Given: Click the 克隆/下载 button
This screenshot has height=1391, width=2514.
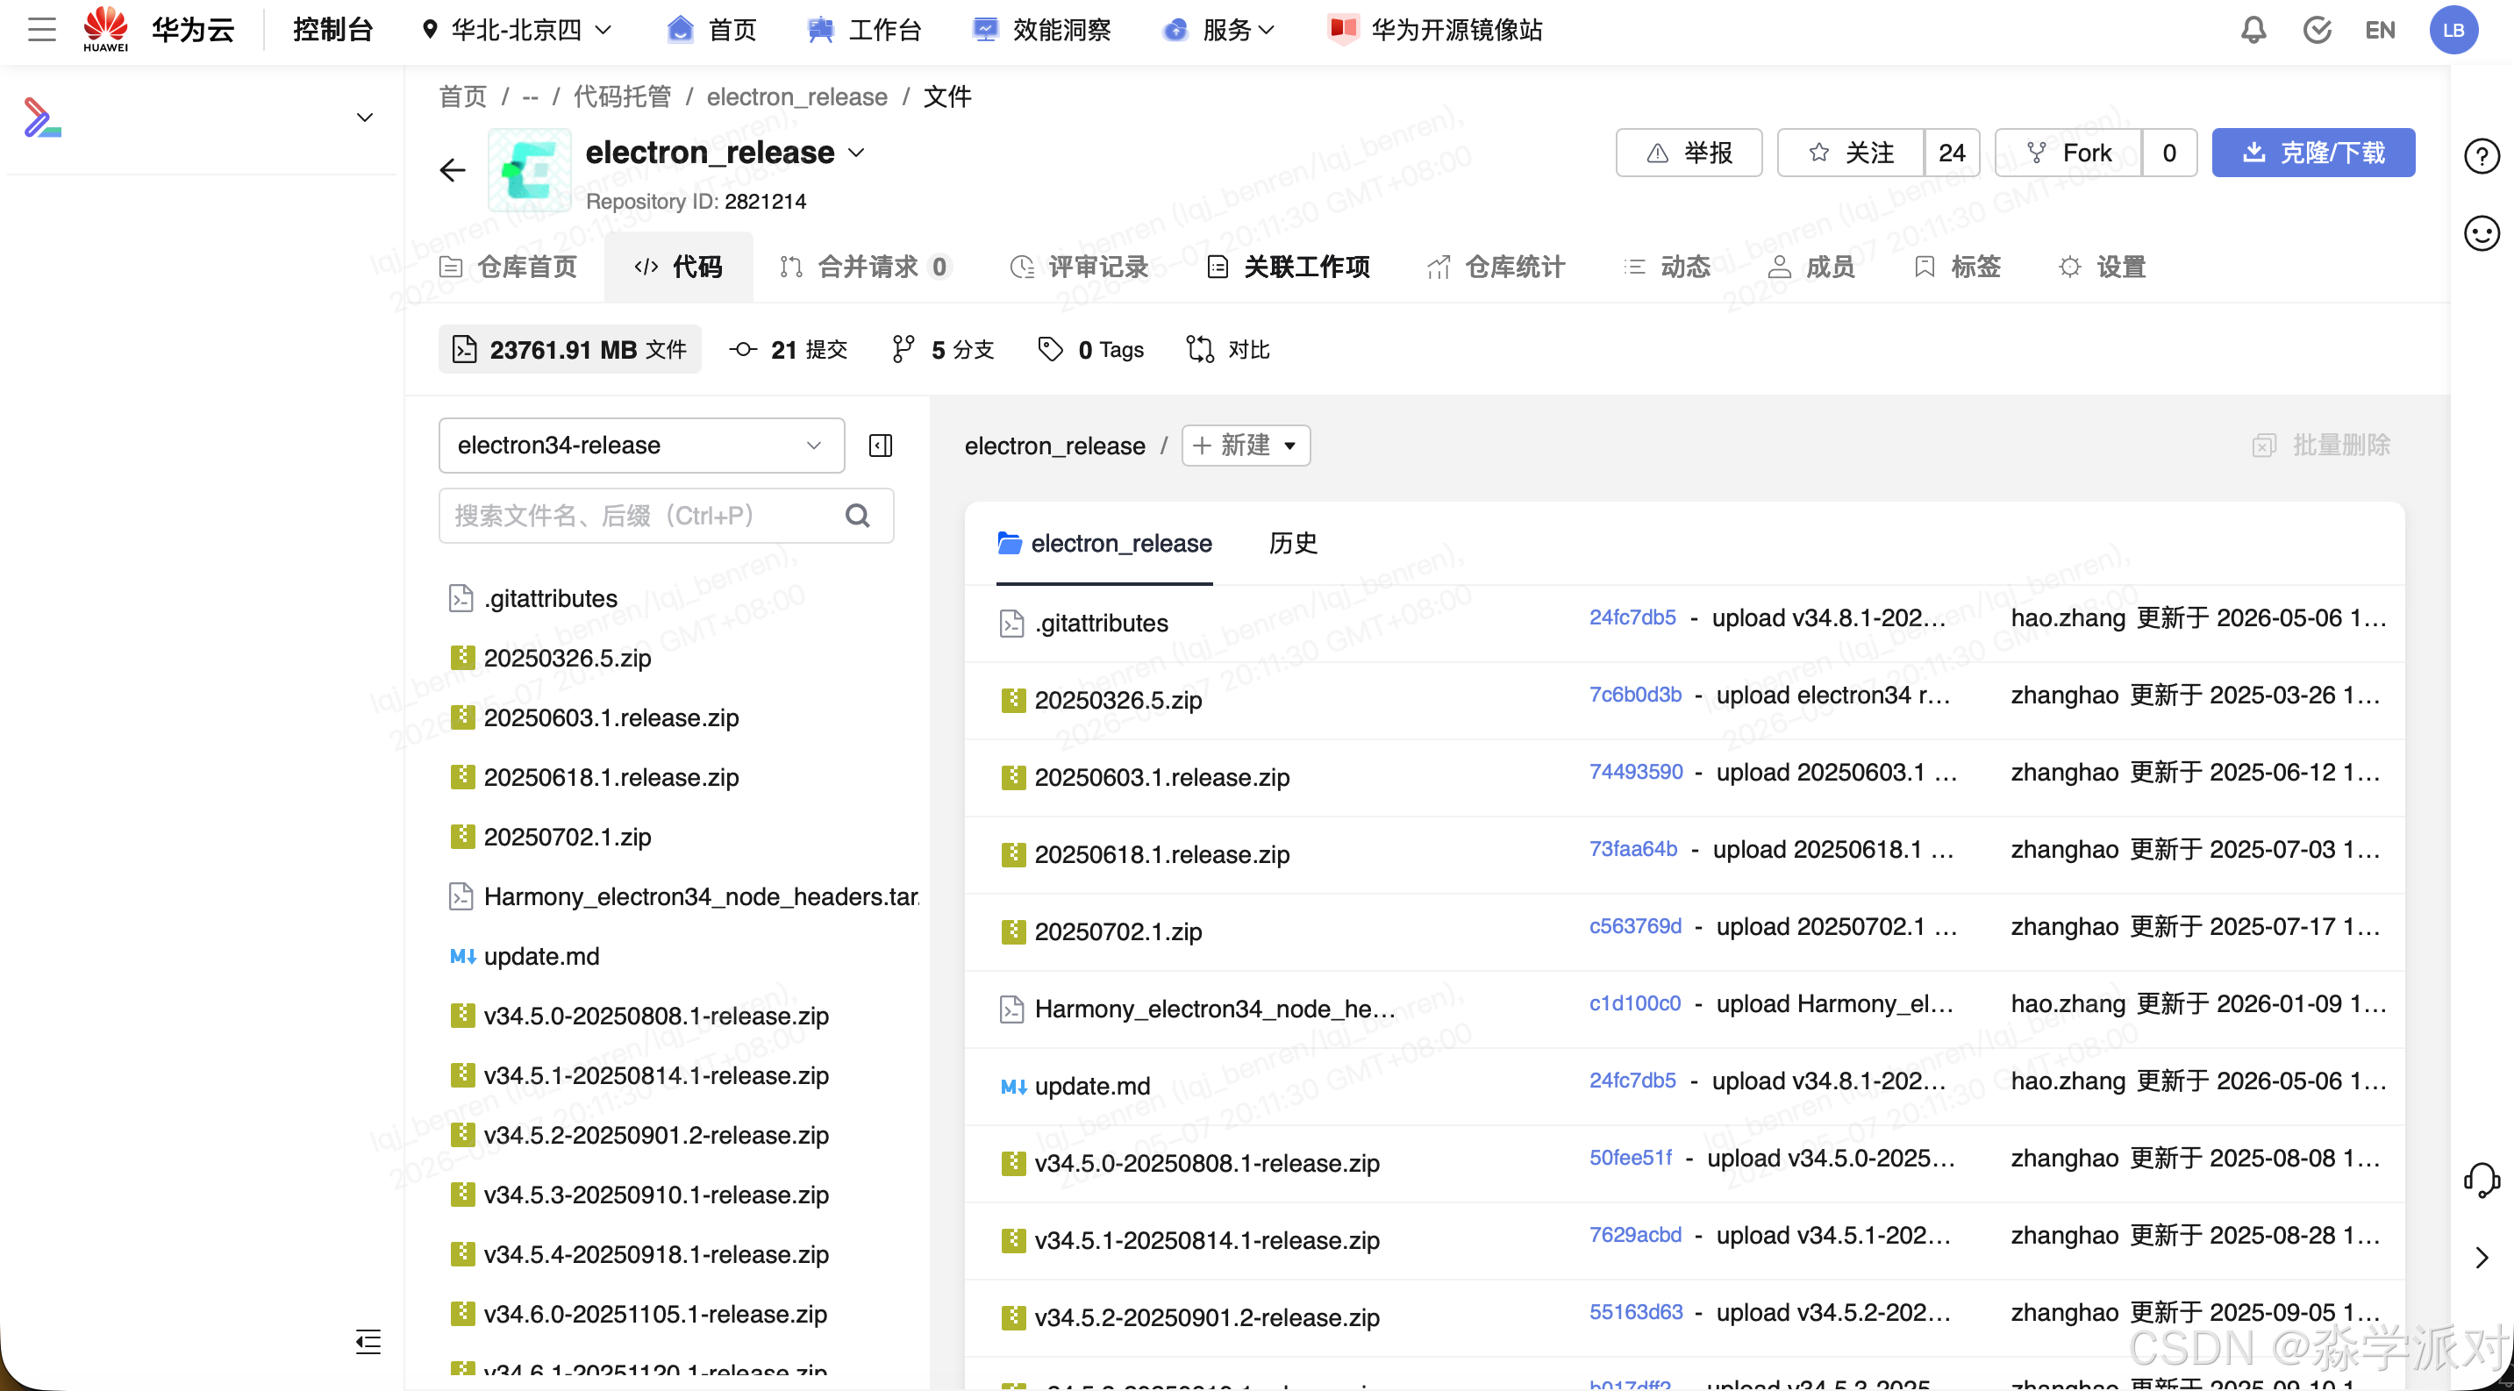Looking at the screenshot, I should click(2313, 153).
